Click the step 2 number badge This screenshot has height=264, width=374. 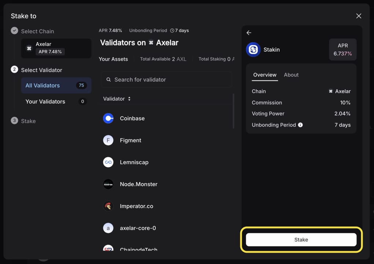tap(14, 69)
